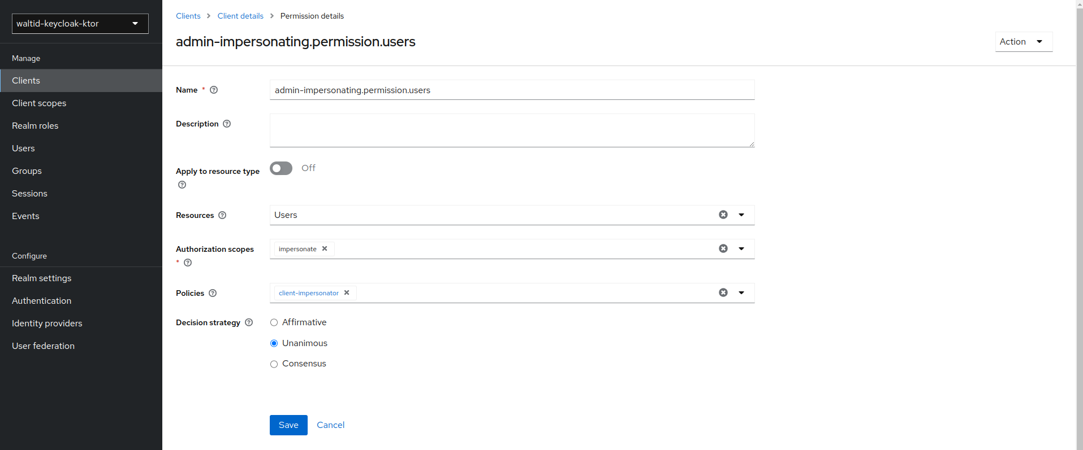Select Consensus decision strategy

pyautogui.click(x=274, y=364)
